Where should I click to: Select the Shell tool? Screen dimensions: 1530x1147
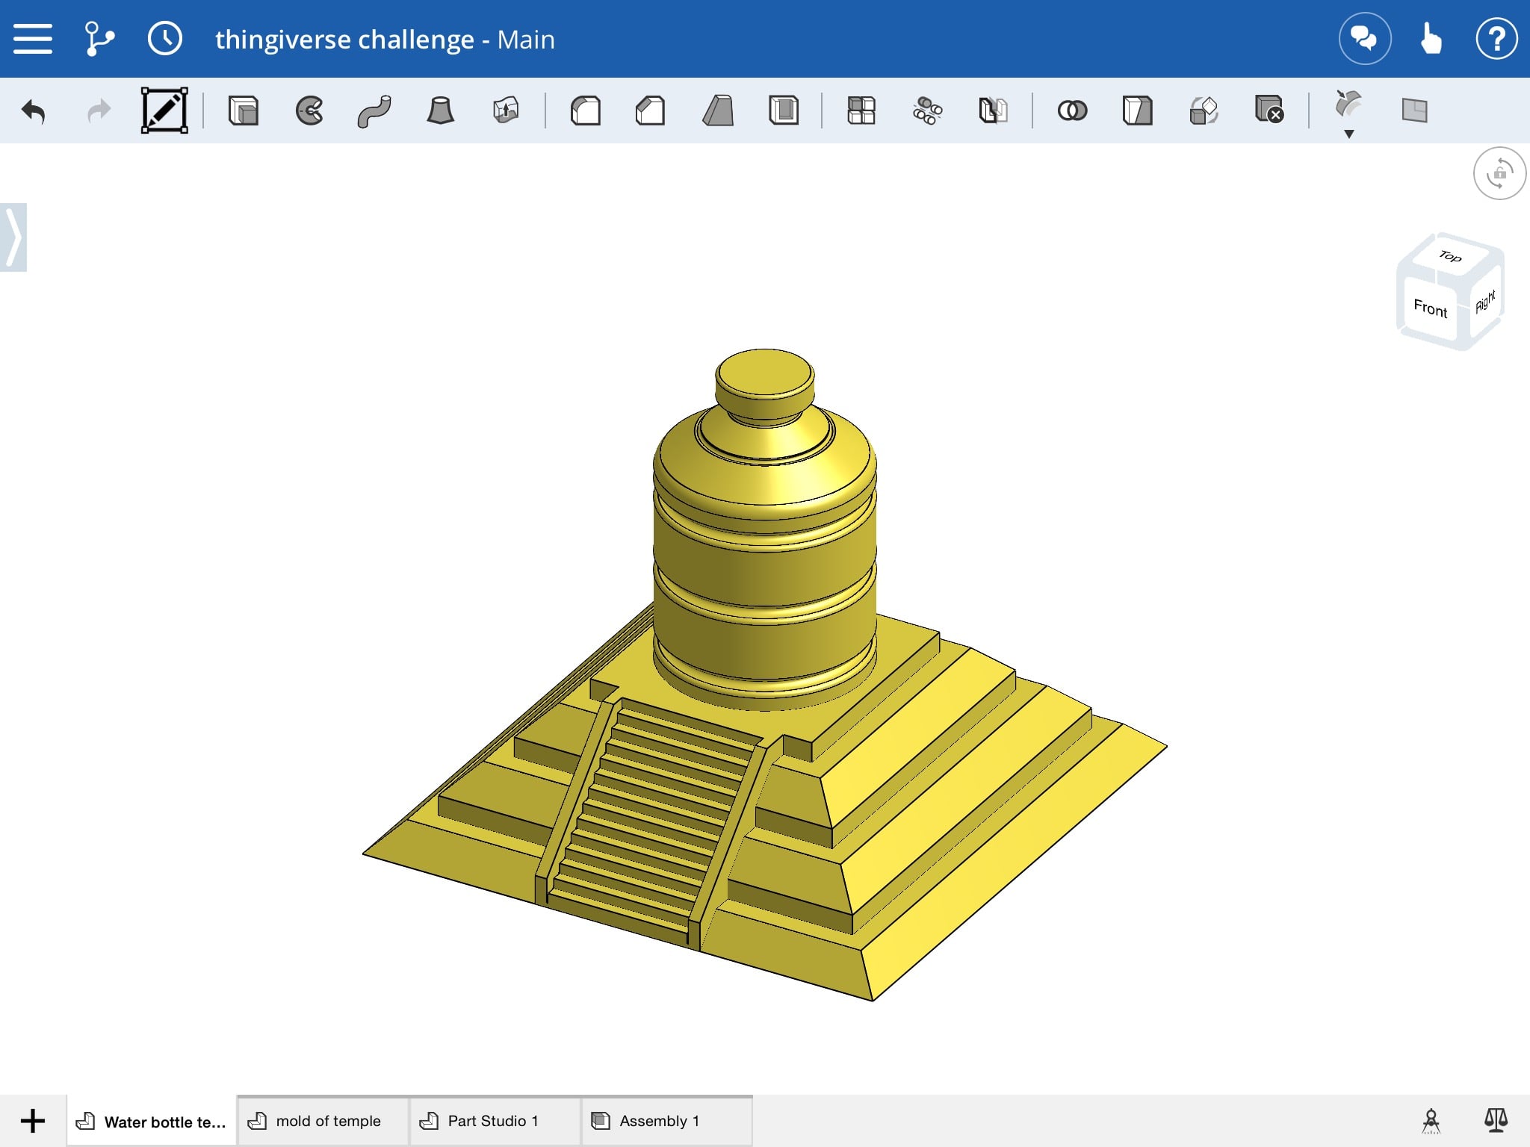[784, 111]
